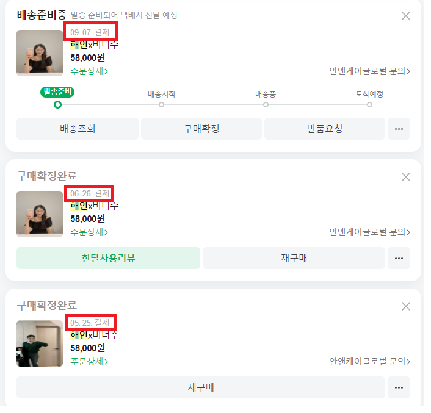Remove the 05. 25. 결제 order card

(x=406, y=306)
